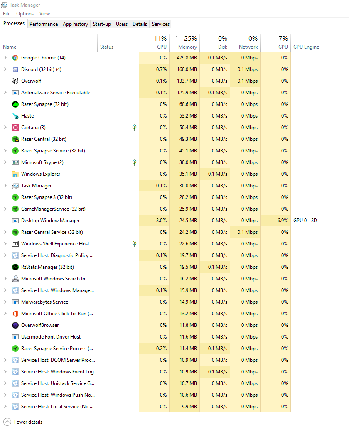The width and height of the screenshot is (349, 432).
Task: Click the RzStats.Manager icon
Action: 15,267
